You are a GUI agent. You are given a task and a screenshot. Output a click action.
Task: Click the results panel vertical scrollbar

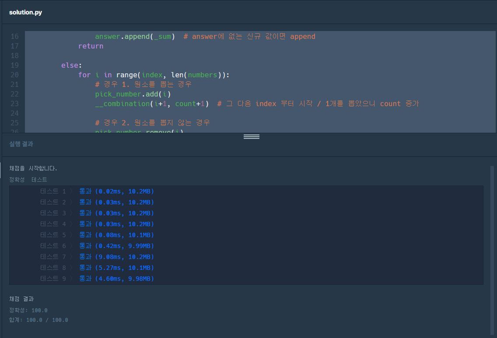(x=492, y=250)
